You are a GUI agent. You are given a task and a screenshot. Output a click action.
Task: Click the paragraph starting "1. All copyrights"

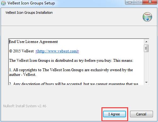click(71, 72)
